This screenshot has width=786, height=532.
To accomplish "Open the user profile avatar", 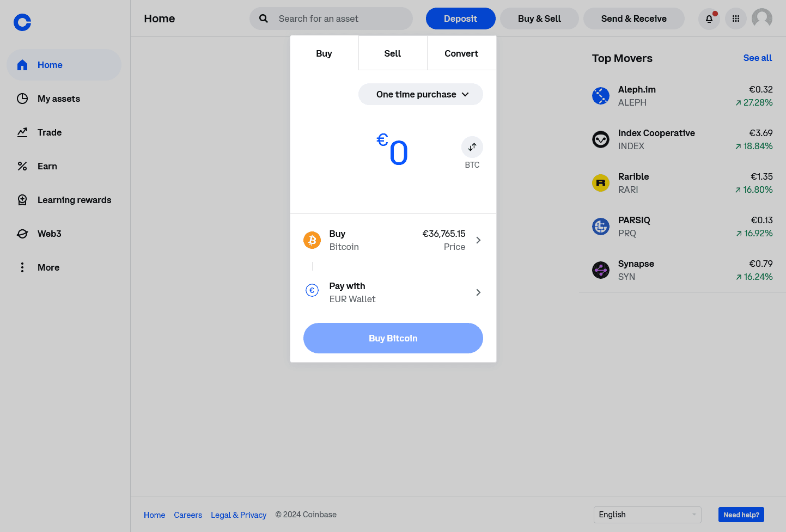I will coord(762,19).
